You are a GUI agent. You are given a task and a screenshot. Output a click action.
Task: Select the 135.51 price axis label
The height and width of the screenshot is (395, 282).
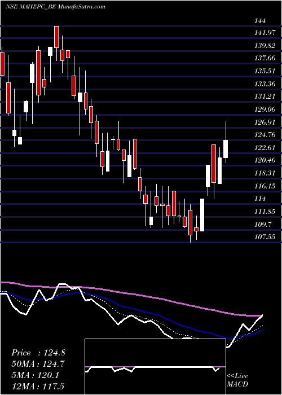pos(266,71)
